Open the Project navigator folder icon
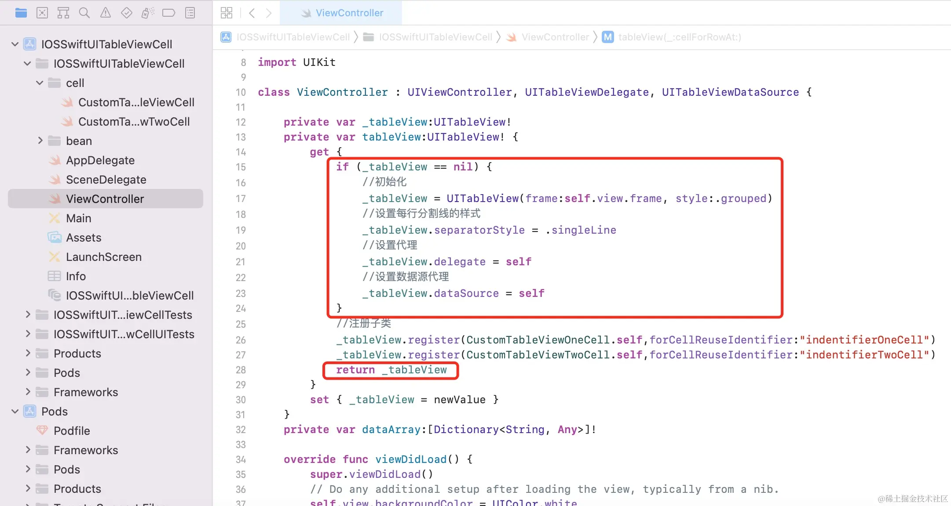Viewport: 951px width, 506px height. [x=21, y=13]
